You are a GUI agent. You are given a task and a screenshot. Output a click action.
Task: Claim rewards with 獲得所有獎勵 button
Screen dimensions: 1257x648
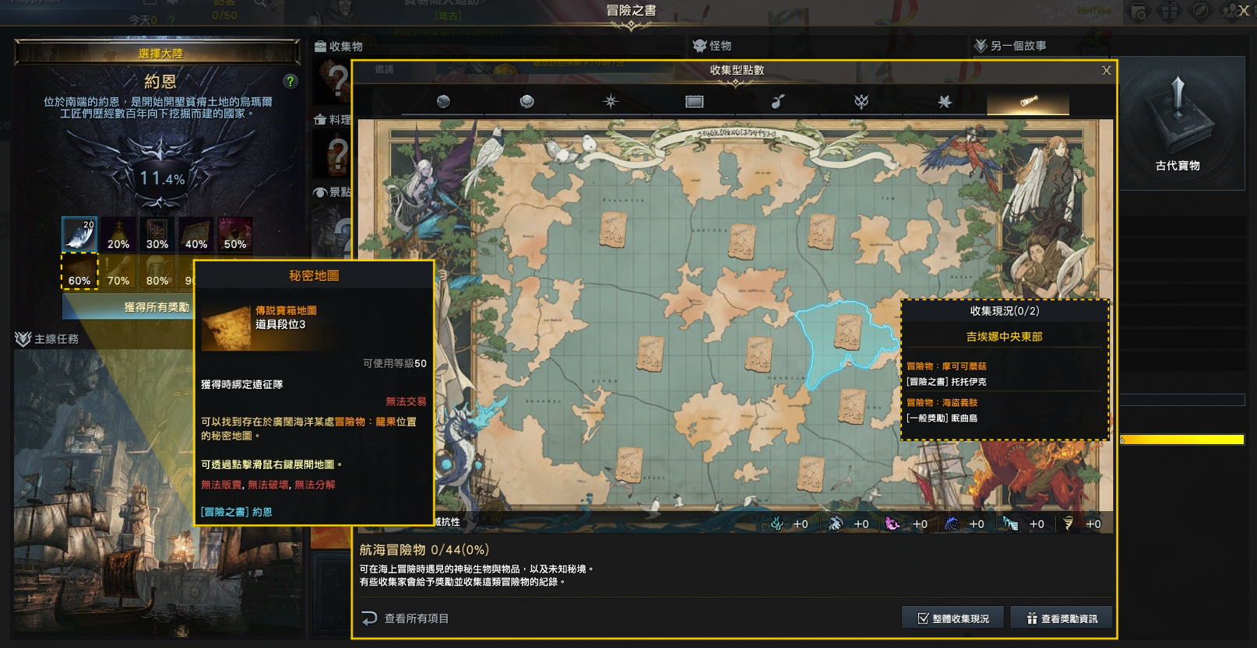pos(129,307)
